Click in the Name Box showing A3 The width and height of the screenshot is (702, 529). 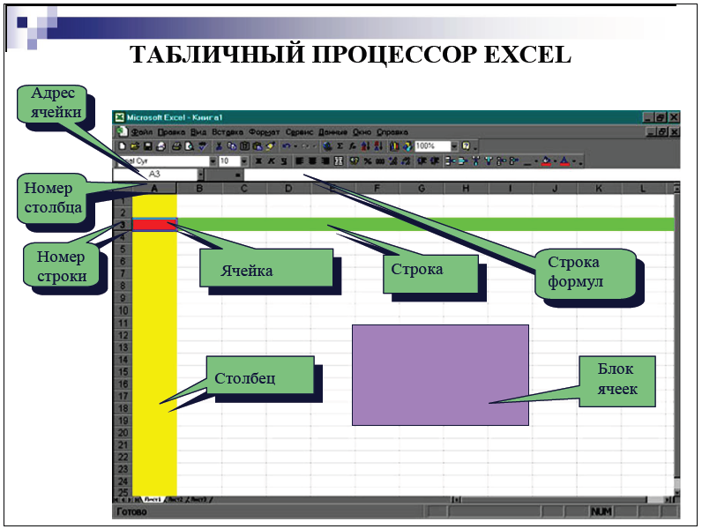coord(155,175)
